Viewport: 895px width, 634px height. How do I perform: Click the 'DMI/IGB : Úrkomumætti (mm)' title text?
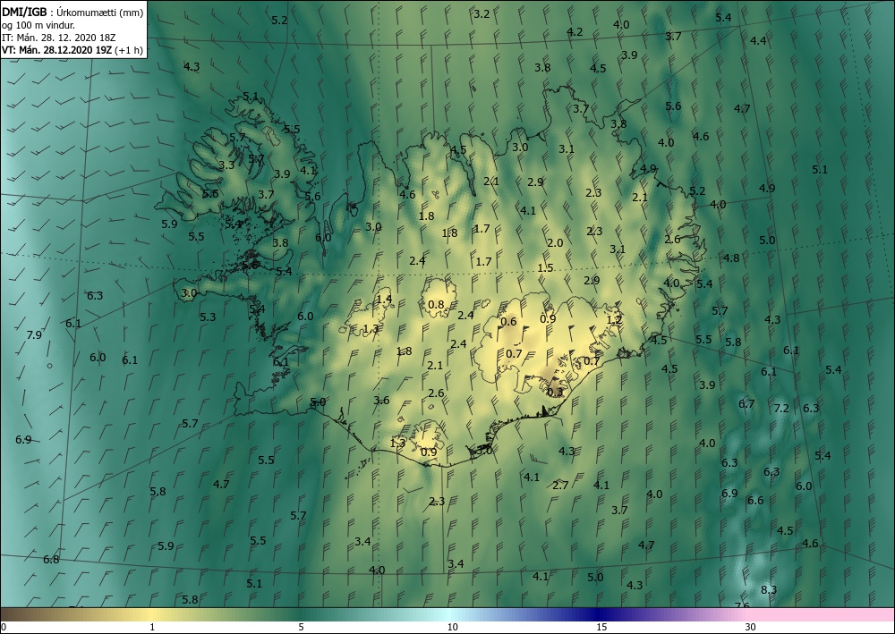72,12
